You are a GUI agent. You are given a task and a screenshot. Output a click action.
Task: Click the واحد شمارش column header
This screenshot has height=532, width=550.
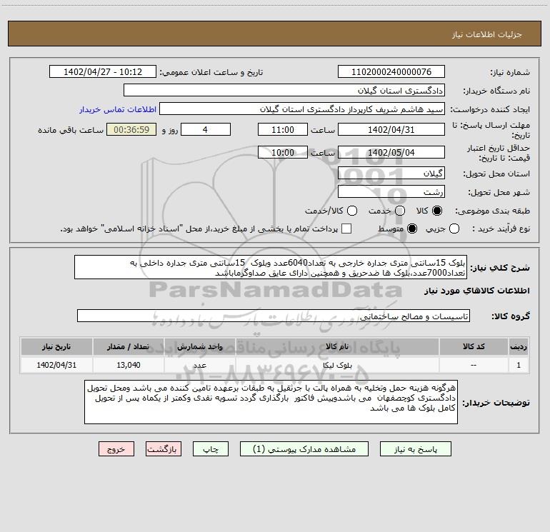[200, 346]
